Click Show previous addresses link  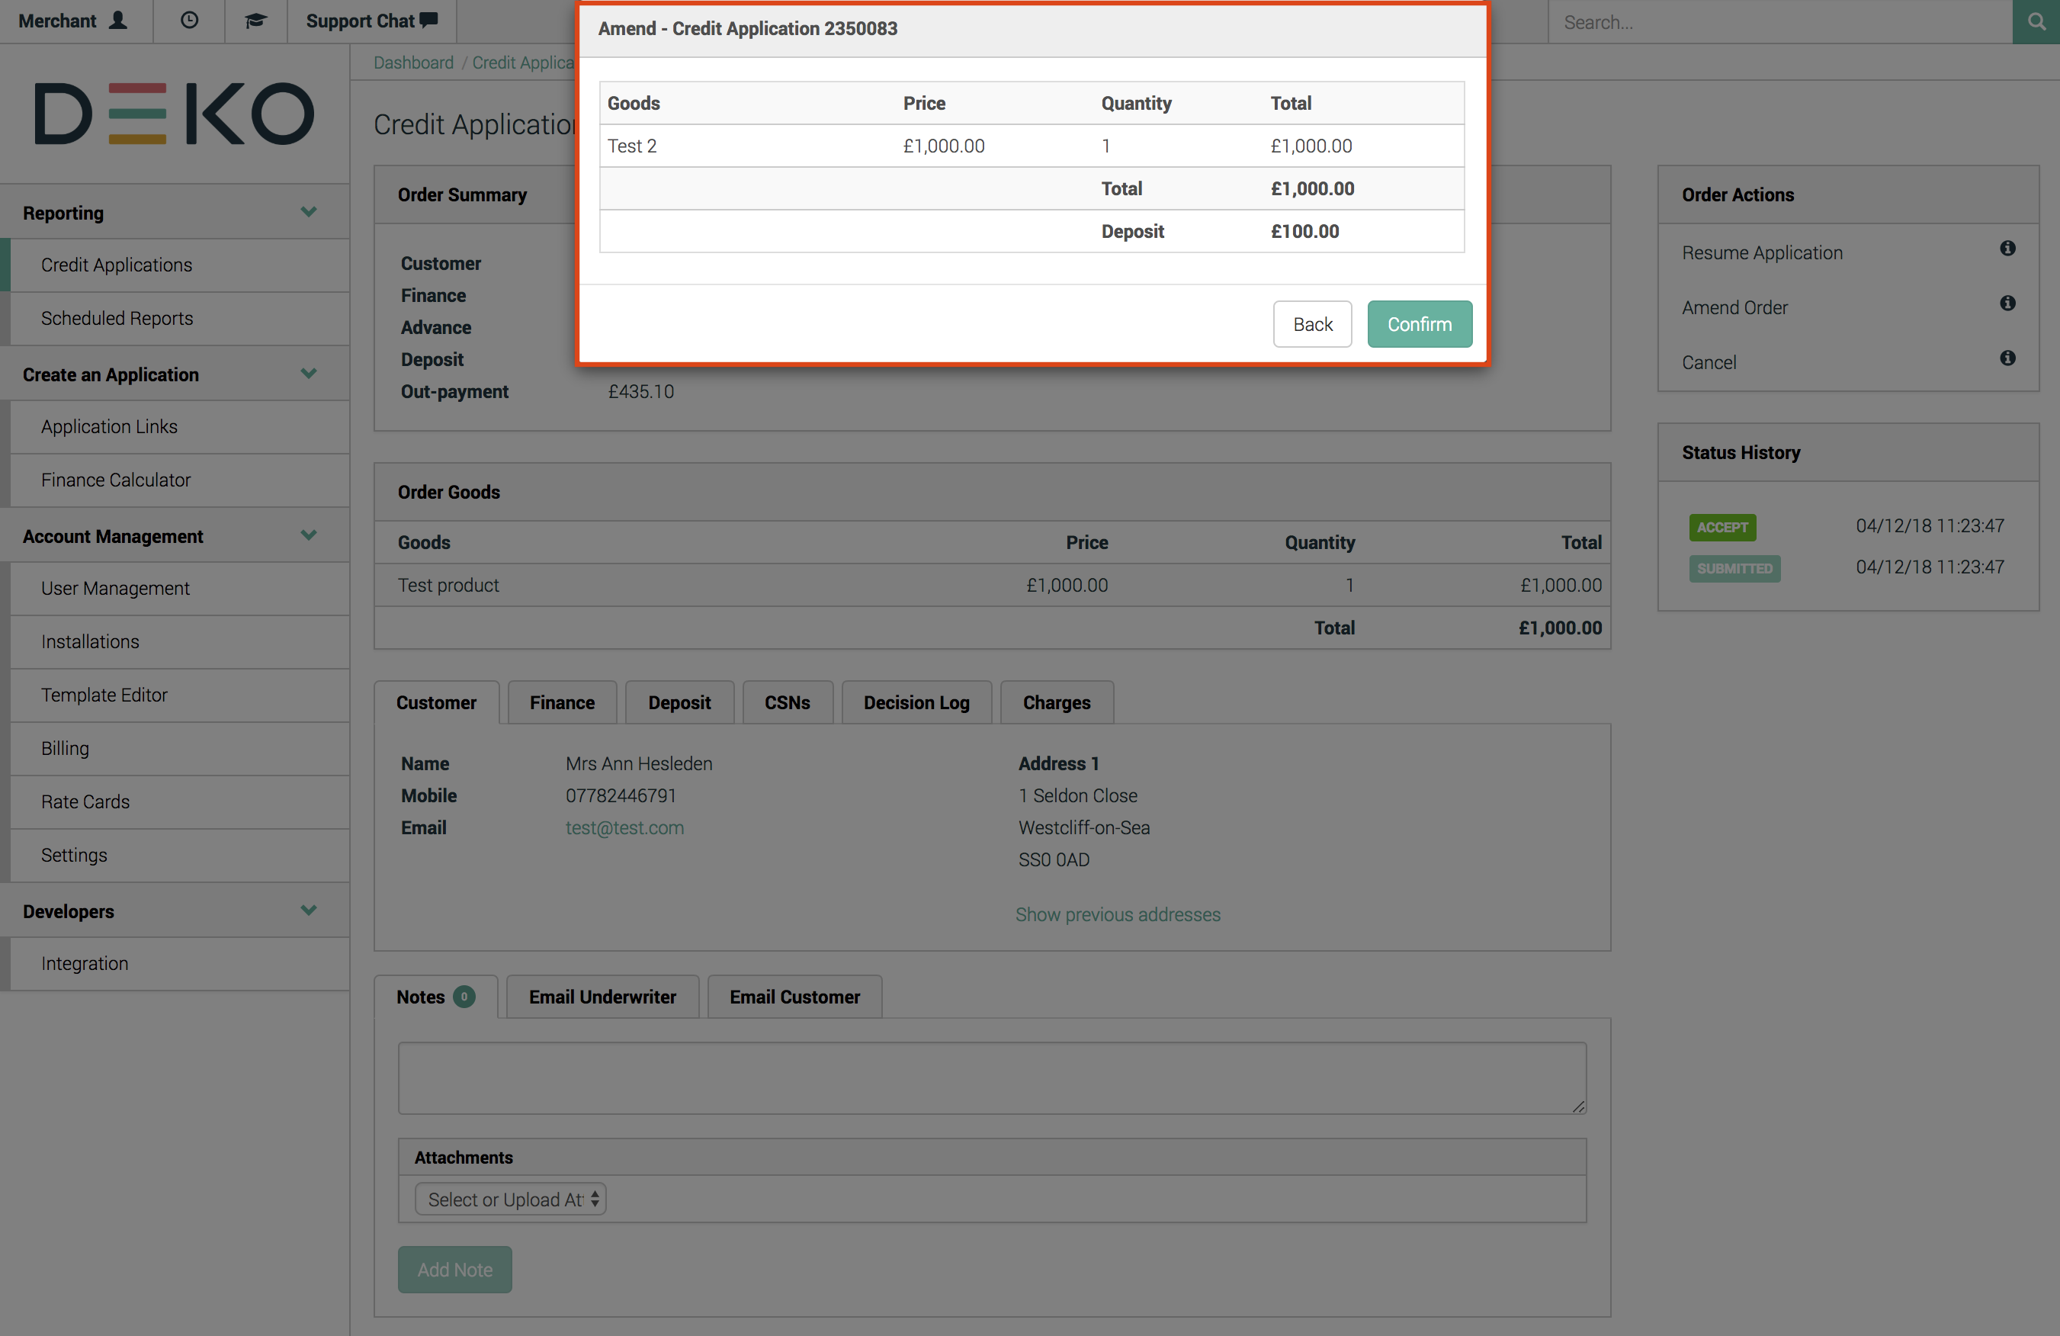[1118, 915]
